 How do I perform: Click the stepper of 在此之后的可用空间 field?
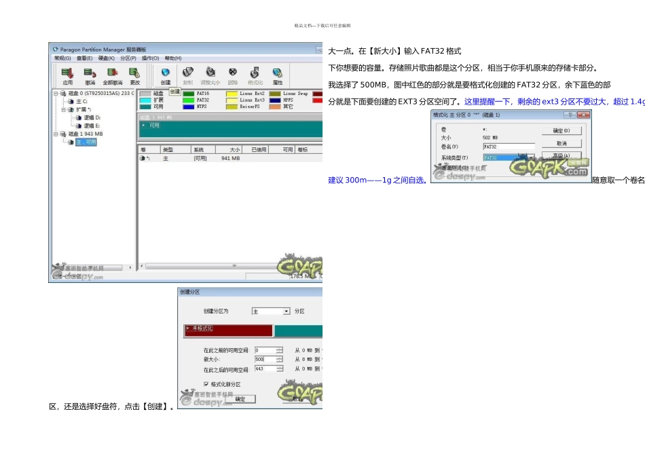point(280,369)
